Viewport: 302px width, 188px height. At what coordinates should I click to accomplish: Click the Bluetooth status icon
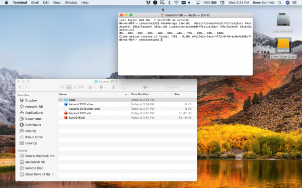(169, 3)
